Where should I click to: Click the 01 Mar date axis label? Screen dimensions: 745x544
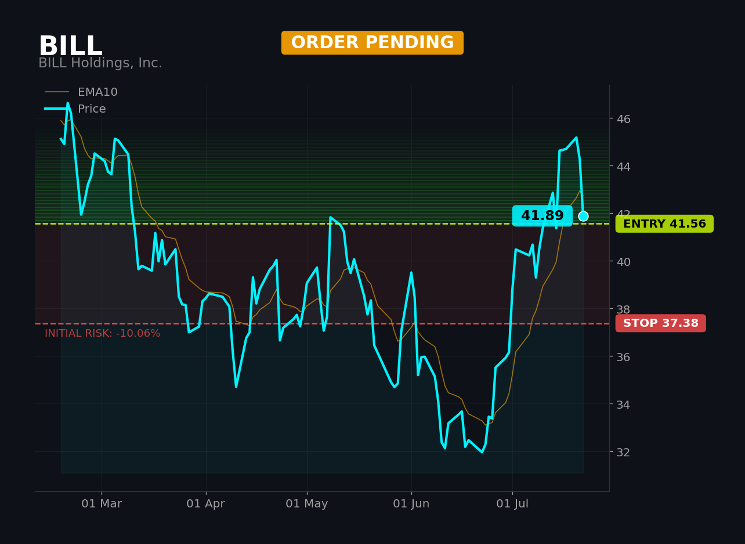(x=102, y=504)
